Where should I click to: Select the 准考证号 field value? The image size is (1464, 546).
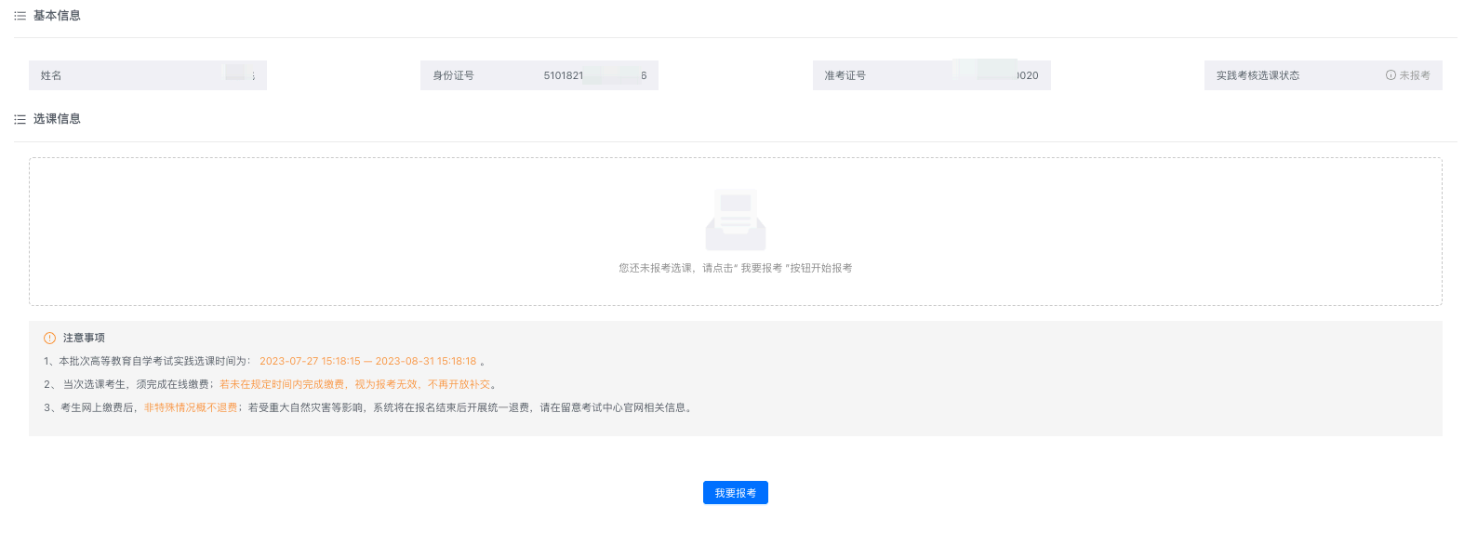pyautogui.click(x=995, y=75)
